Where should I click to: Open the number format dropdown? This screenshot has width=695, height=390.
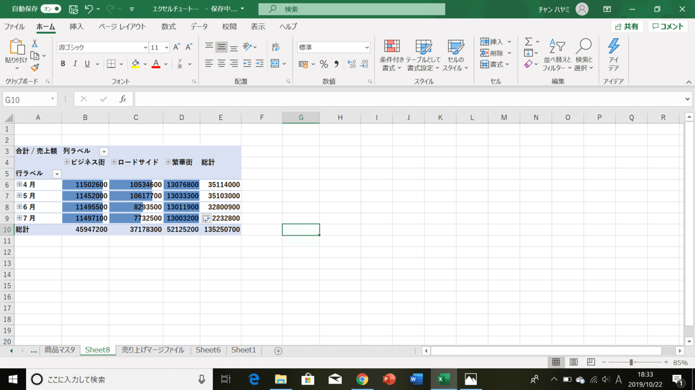point(367,47)
